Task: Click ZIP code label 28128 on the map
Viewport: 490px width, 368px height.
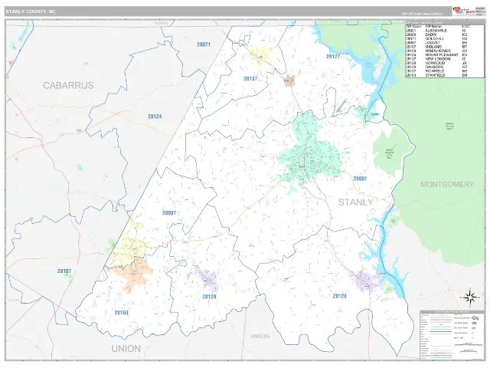Action: (x=339, y=296)
